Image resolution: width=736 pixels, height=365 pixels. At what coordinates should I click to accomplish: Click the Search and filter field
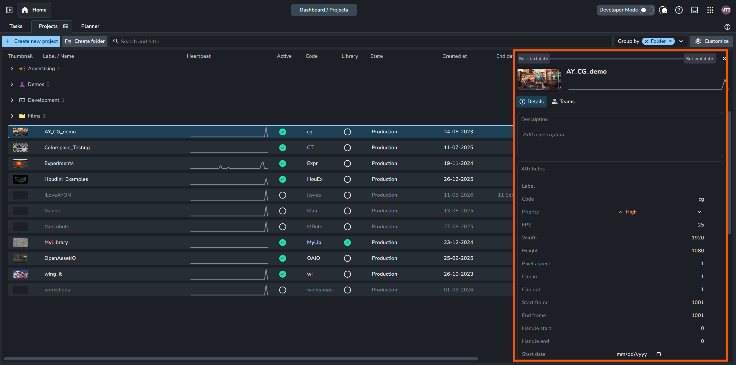pyautogui.click(x=361, y=41)
